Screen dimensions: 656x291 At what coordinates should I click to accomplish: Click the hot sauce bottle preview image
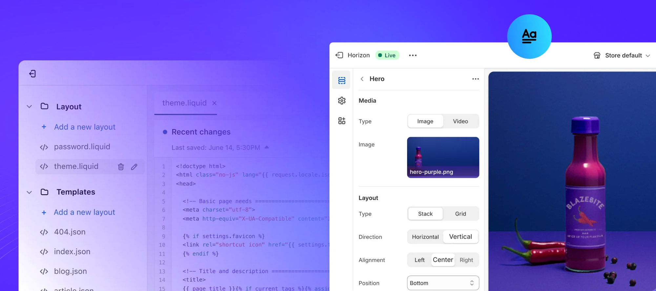572,181
